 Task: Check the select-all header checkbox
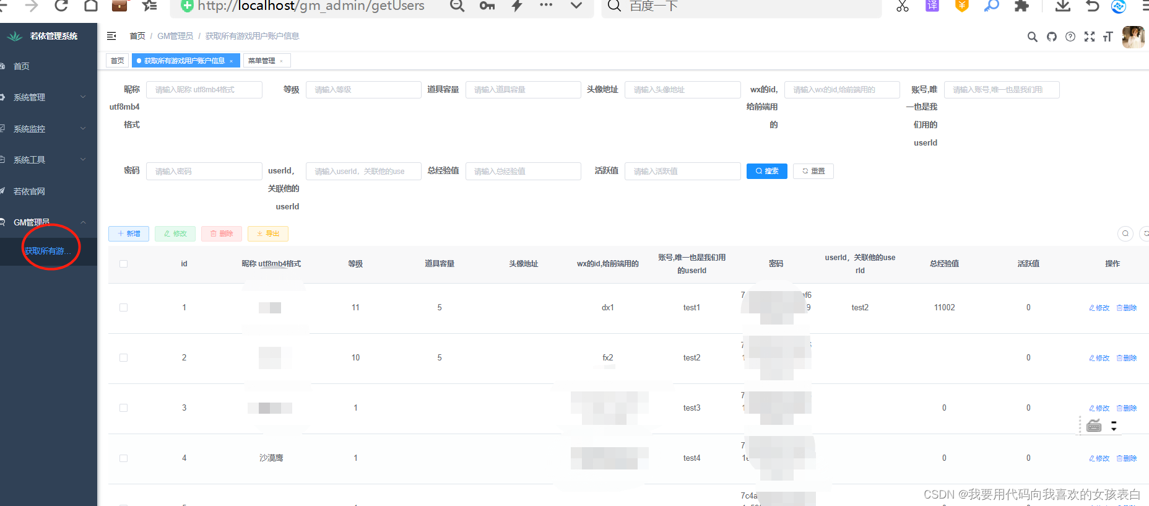point(123,264)
